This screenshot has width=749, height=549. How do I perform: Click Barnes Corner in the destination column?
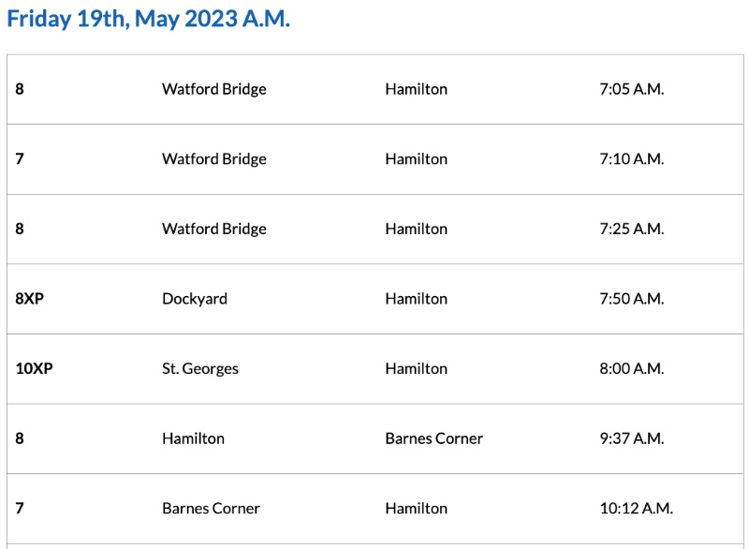tap(433, 438)
